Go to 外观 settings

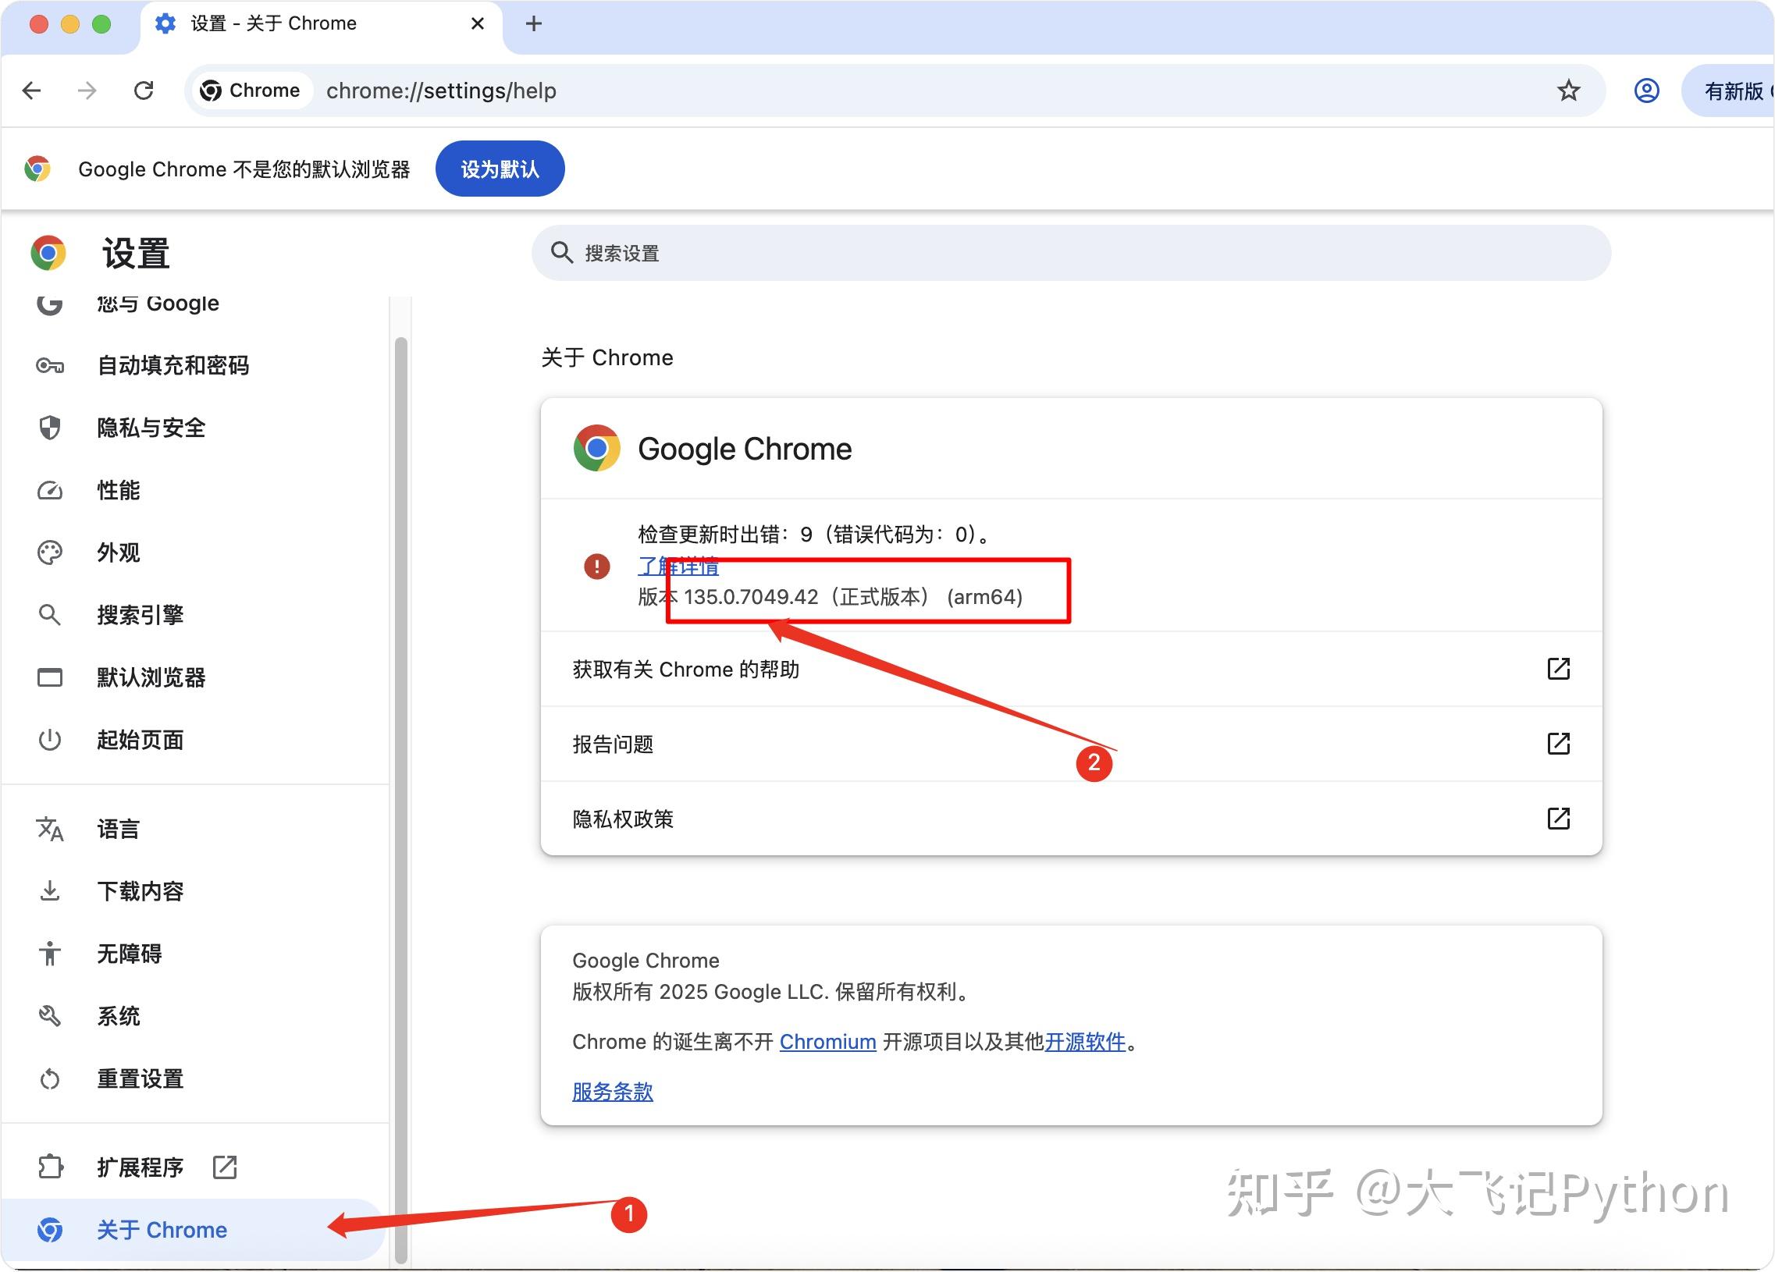pos(118,553)
